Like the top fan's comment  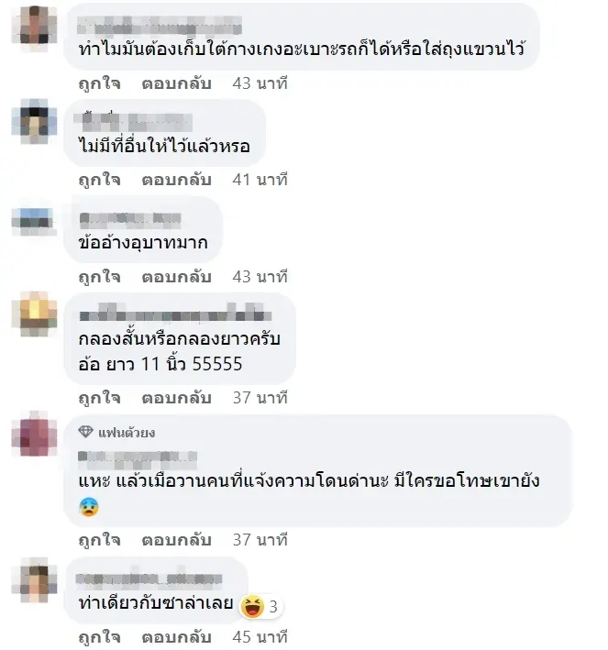pyautogui.click(x=100, y=540)
